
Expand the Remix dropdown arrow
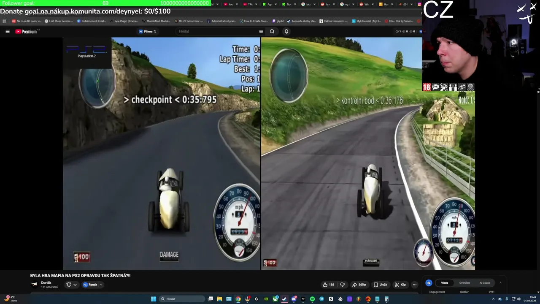(x=101, y=285)
